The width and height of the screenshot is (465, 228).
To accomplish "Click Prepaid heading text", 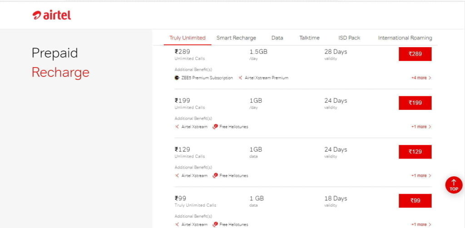I will pos(55,53).
